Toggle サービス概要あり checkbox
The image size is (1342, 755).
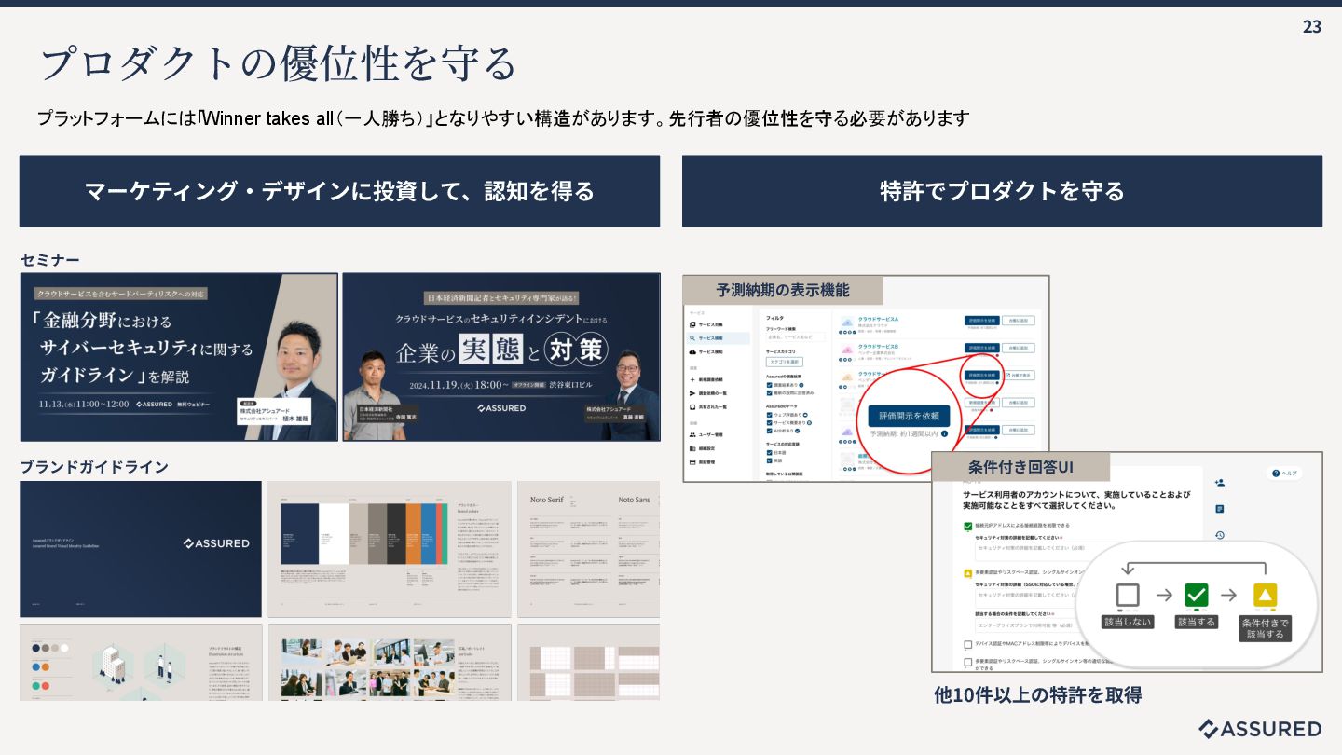click(x=770, y=423)
